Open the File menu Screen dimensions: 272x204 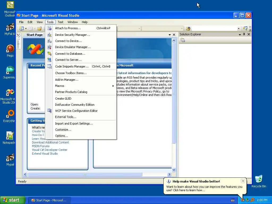pyautogui.click(x=21, y=22)
